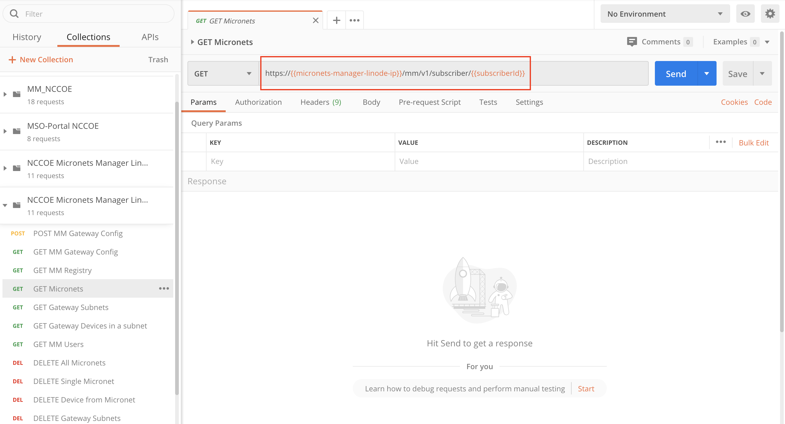This screenshot has height=424, width=785.
Task: Switch to the APIs tab
Action: 150,37
